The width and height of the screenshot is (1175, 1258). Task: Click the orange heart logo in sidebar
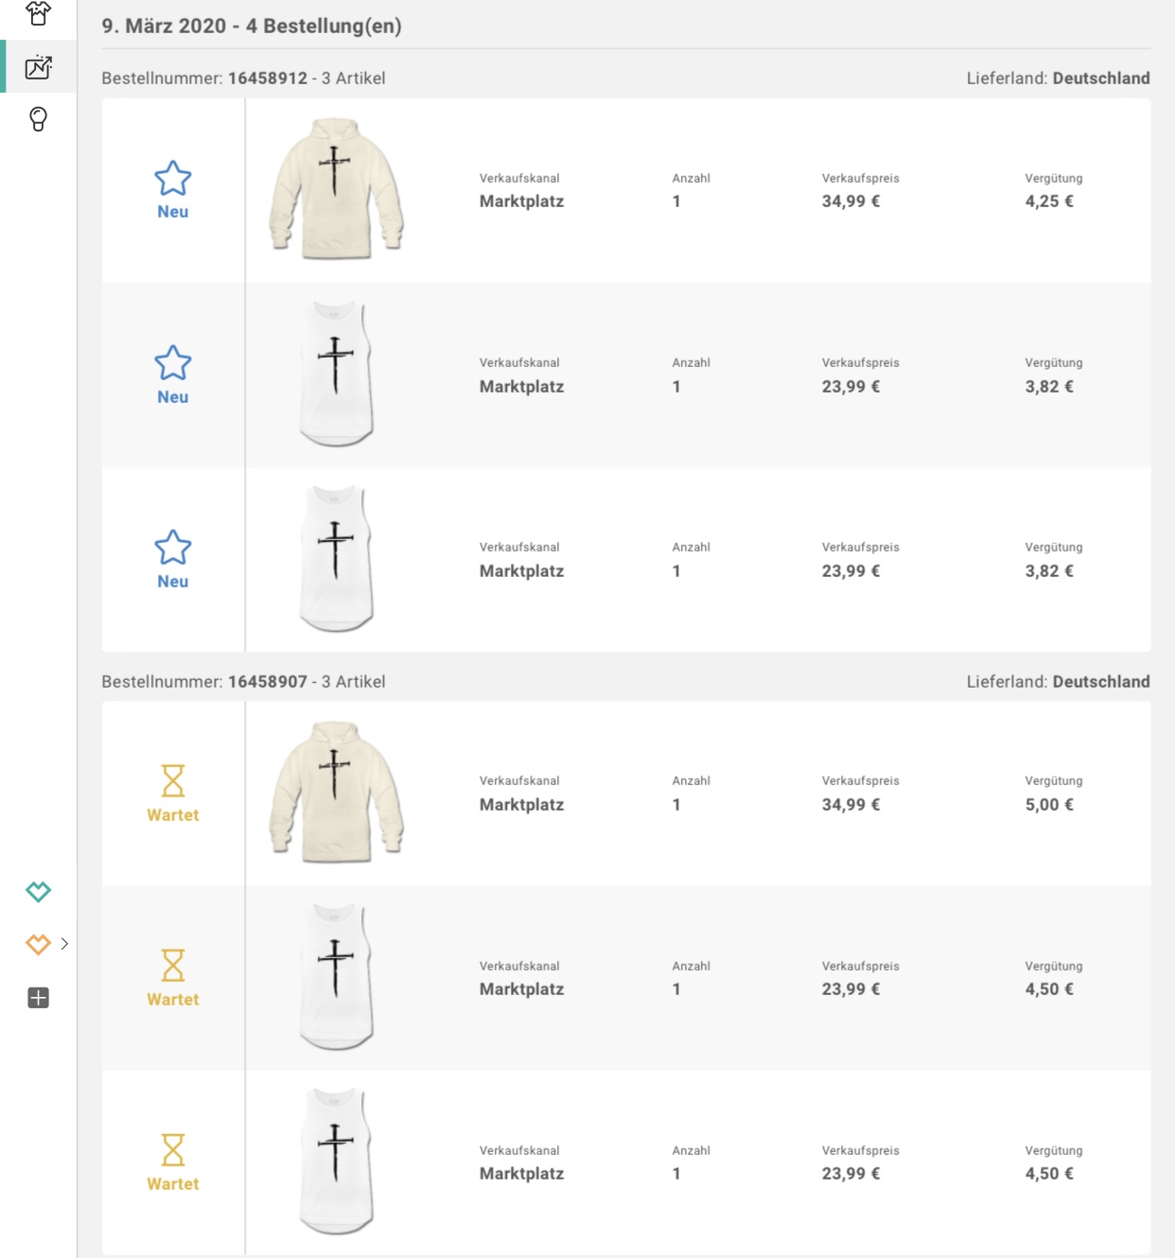pos(38,944)
